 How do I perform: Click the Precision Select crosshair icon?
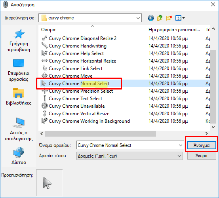pyautogui.click(x=45, y=91)
